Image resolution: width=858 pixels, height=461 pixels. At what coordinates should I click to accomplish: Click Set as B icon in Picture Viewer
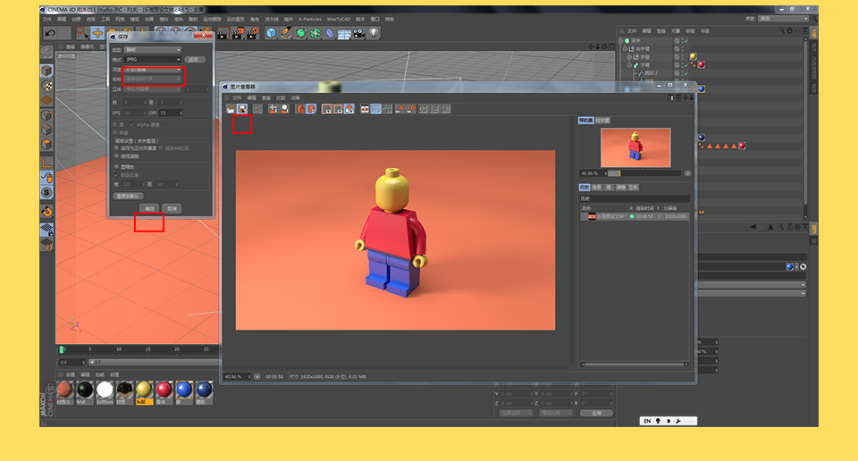pyautogui.click(x=411, y=109)
